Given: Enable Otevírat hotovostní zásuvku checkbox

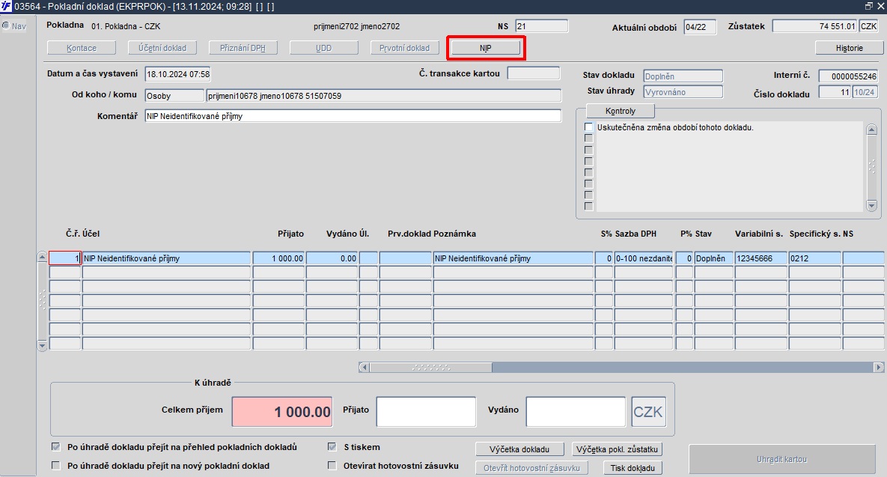Looking at the screenshot, I should click(x=332, y=466).
